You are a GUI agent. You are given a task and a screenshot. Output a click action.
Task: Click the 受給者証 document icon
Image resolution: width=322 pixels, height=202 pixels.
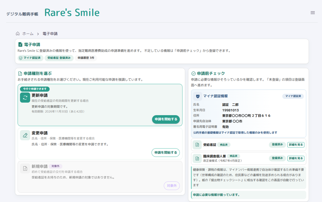click(x=197, y=145)
